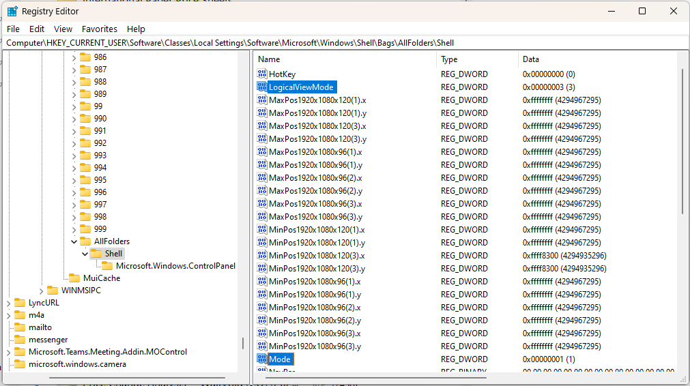The height and width of the screenshot is (386, 690).
Task: Click the folder icon of key 990
Action: (x=85, y=119)
